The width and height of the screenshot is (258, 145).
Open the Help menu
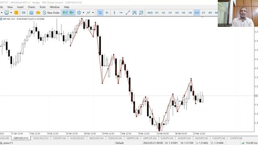click(67, 7)
